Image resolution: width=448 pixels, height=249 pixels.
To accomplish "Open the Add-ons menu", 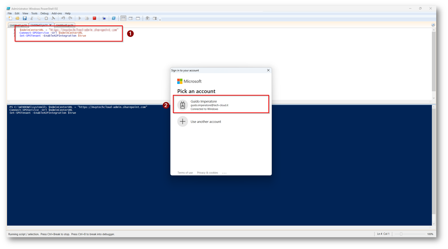I will (57, 13).
